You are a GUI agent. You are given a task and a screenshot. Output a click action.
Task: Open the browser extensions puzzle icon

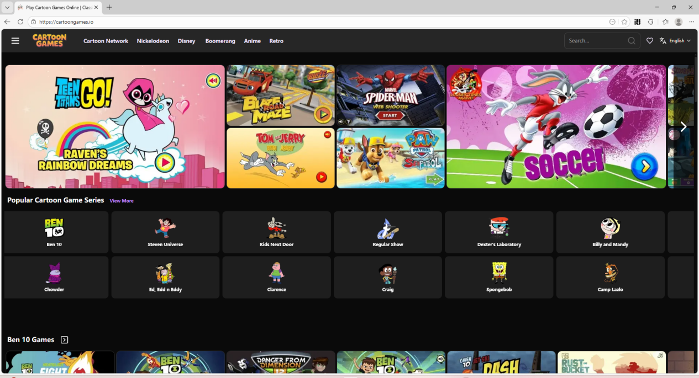(651, 22)
